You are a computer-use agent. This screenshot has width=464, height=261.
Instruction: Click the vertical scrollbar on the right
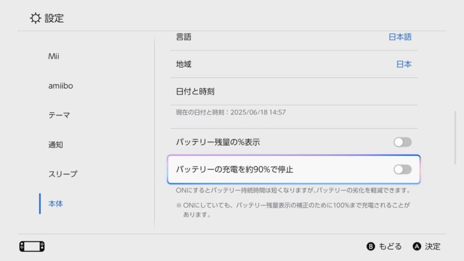tap(455, 137)
